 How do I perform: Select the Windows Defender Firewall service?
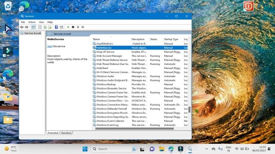point(140,109)
